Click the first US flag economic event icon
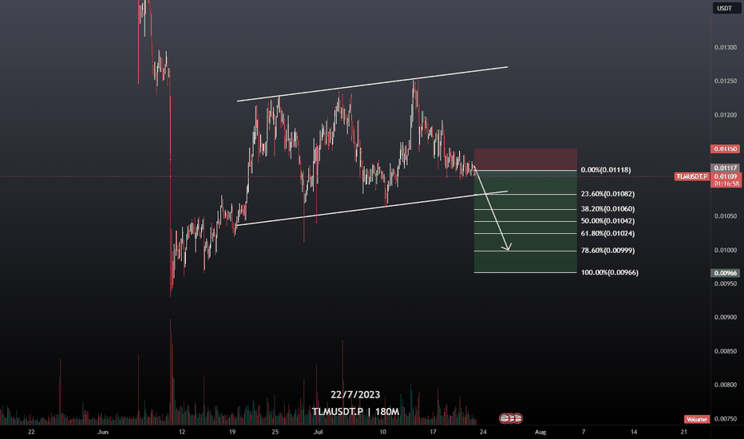 click(505, 418)
